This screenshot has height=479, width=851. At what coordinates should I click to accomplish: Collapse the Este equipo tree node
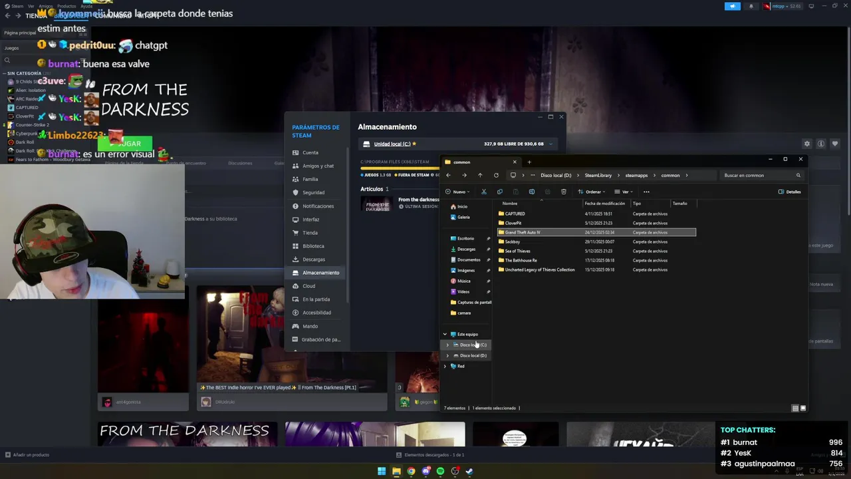click(x=445, y=334)
